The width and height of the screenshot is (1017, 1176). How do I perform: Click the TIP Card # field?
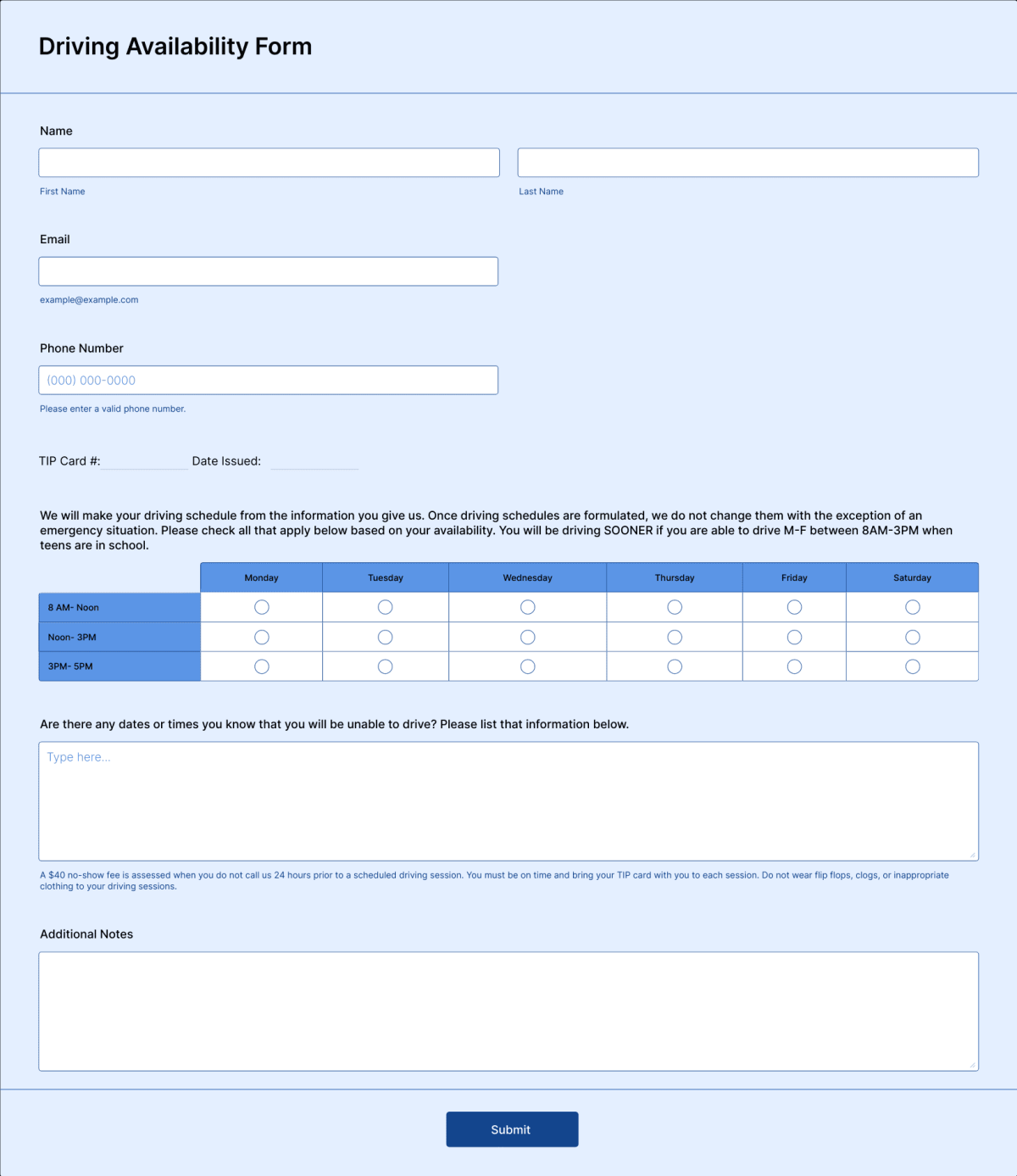click(144, 461)
